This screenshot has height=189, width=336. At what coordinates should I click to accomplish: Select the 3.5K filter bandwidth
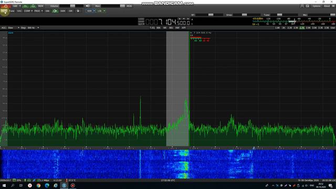[x=327, y=28]
